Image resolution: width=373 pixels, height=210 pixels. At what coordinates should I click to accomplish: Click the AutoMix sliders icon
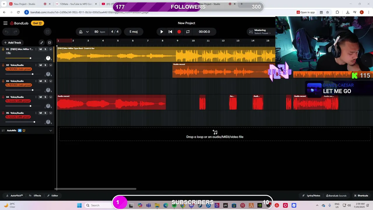(x=3, y=131)
